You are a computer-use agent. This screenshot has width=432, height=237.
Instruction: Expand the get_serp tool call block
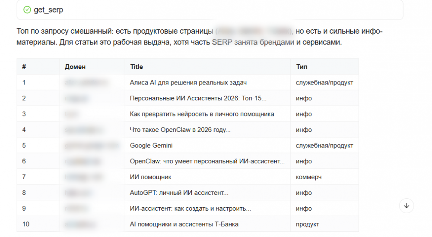pyautogui.click(x=210, y=10)
